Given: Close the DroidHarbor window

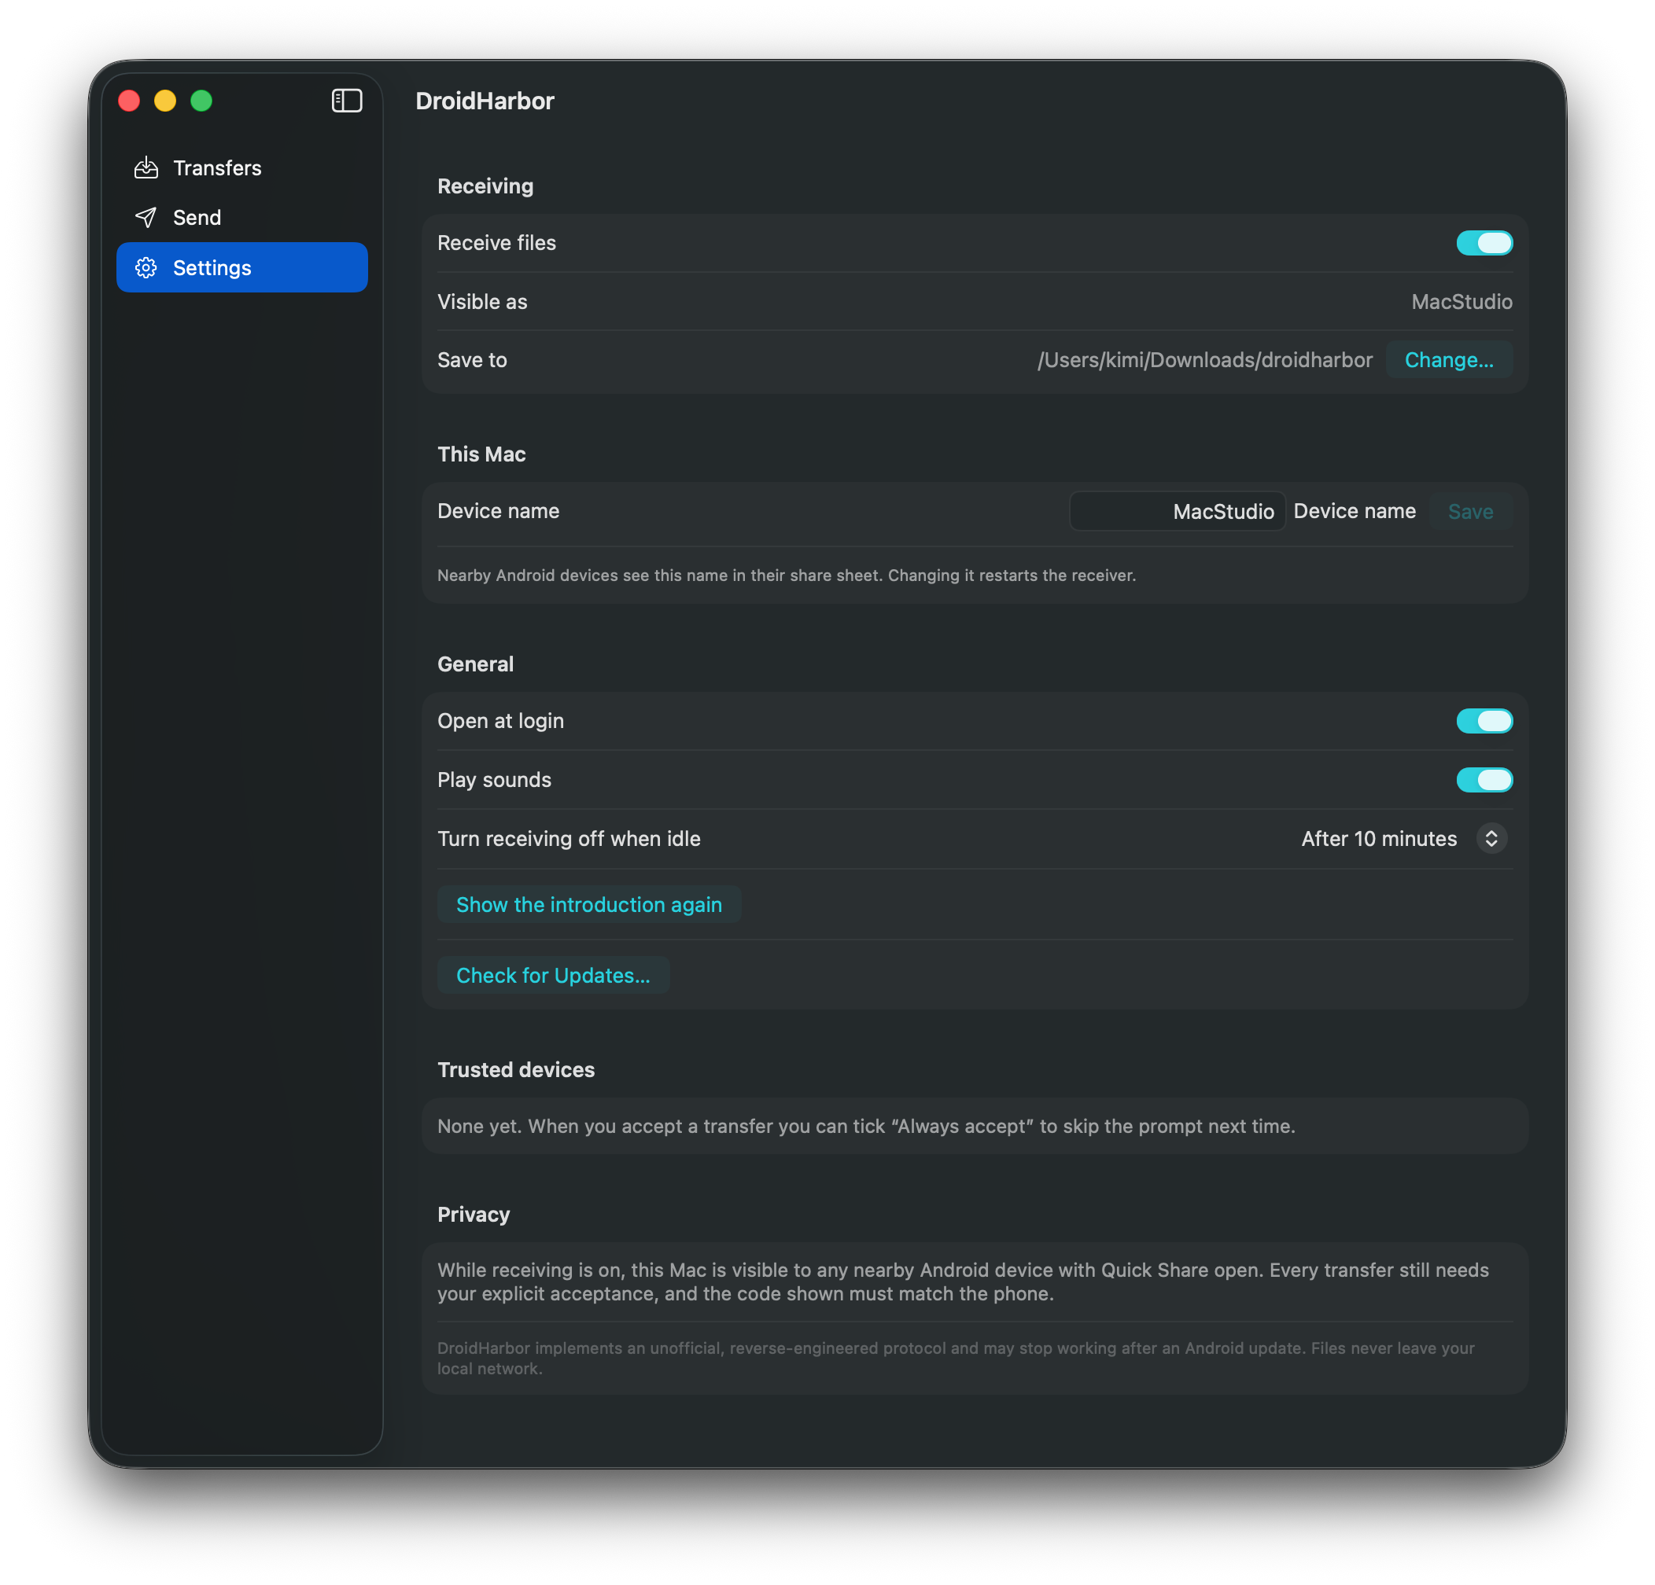Looking at the screenshot, I should point(129,101).
